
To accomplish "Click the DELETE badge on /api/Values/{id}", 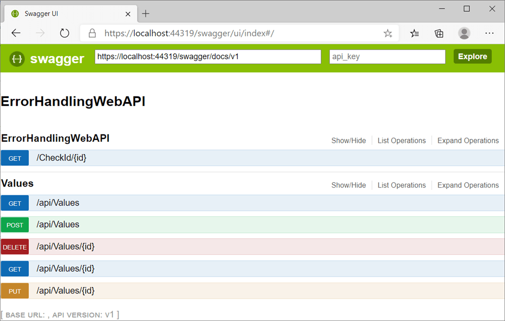I will click(14, 247).
